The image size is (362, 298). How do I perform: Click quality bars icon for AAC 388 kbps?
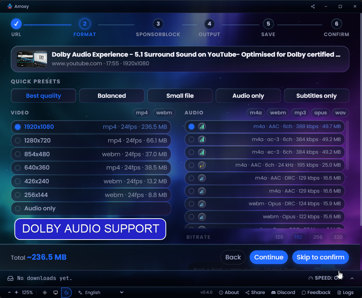pyautogui.click(x=202, y=127)
